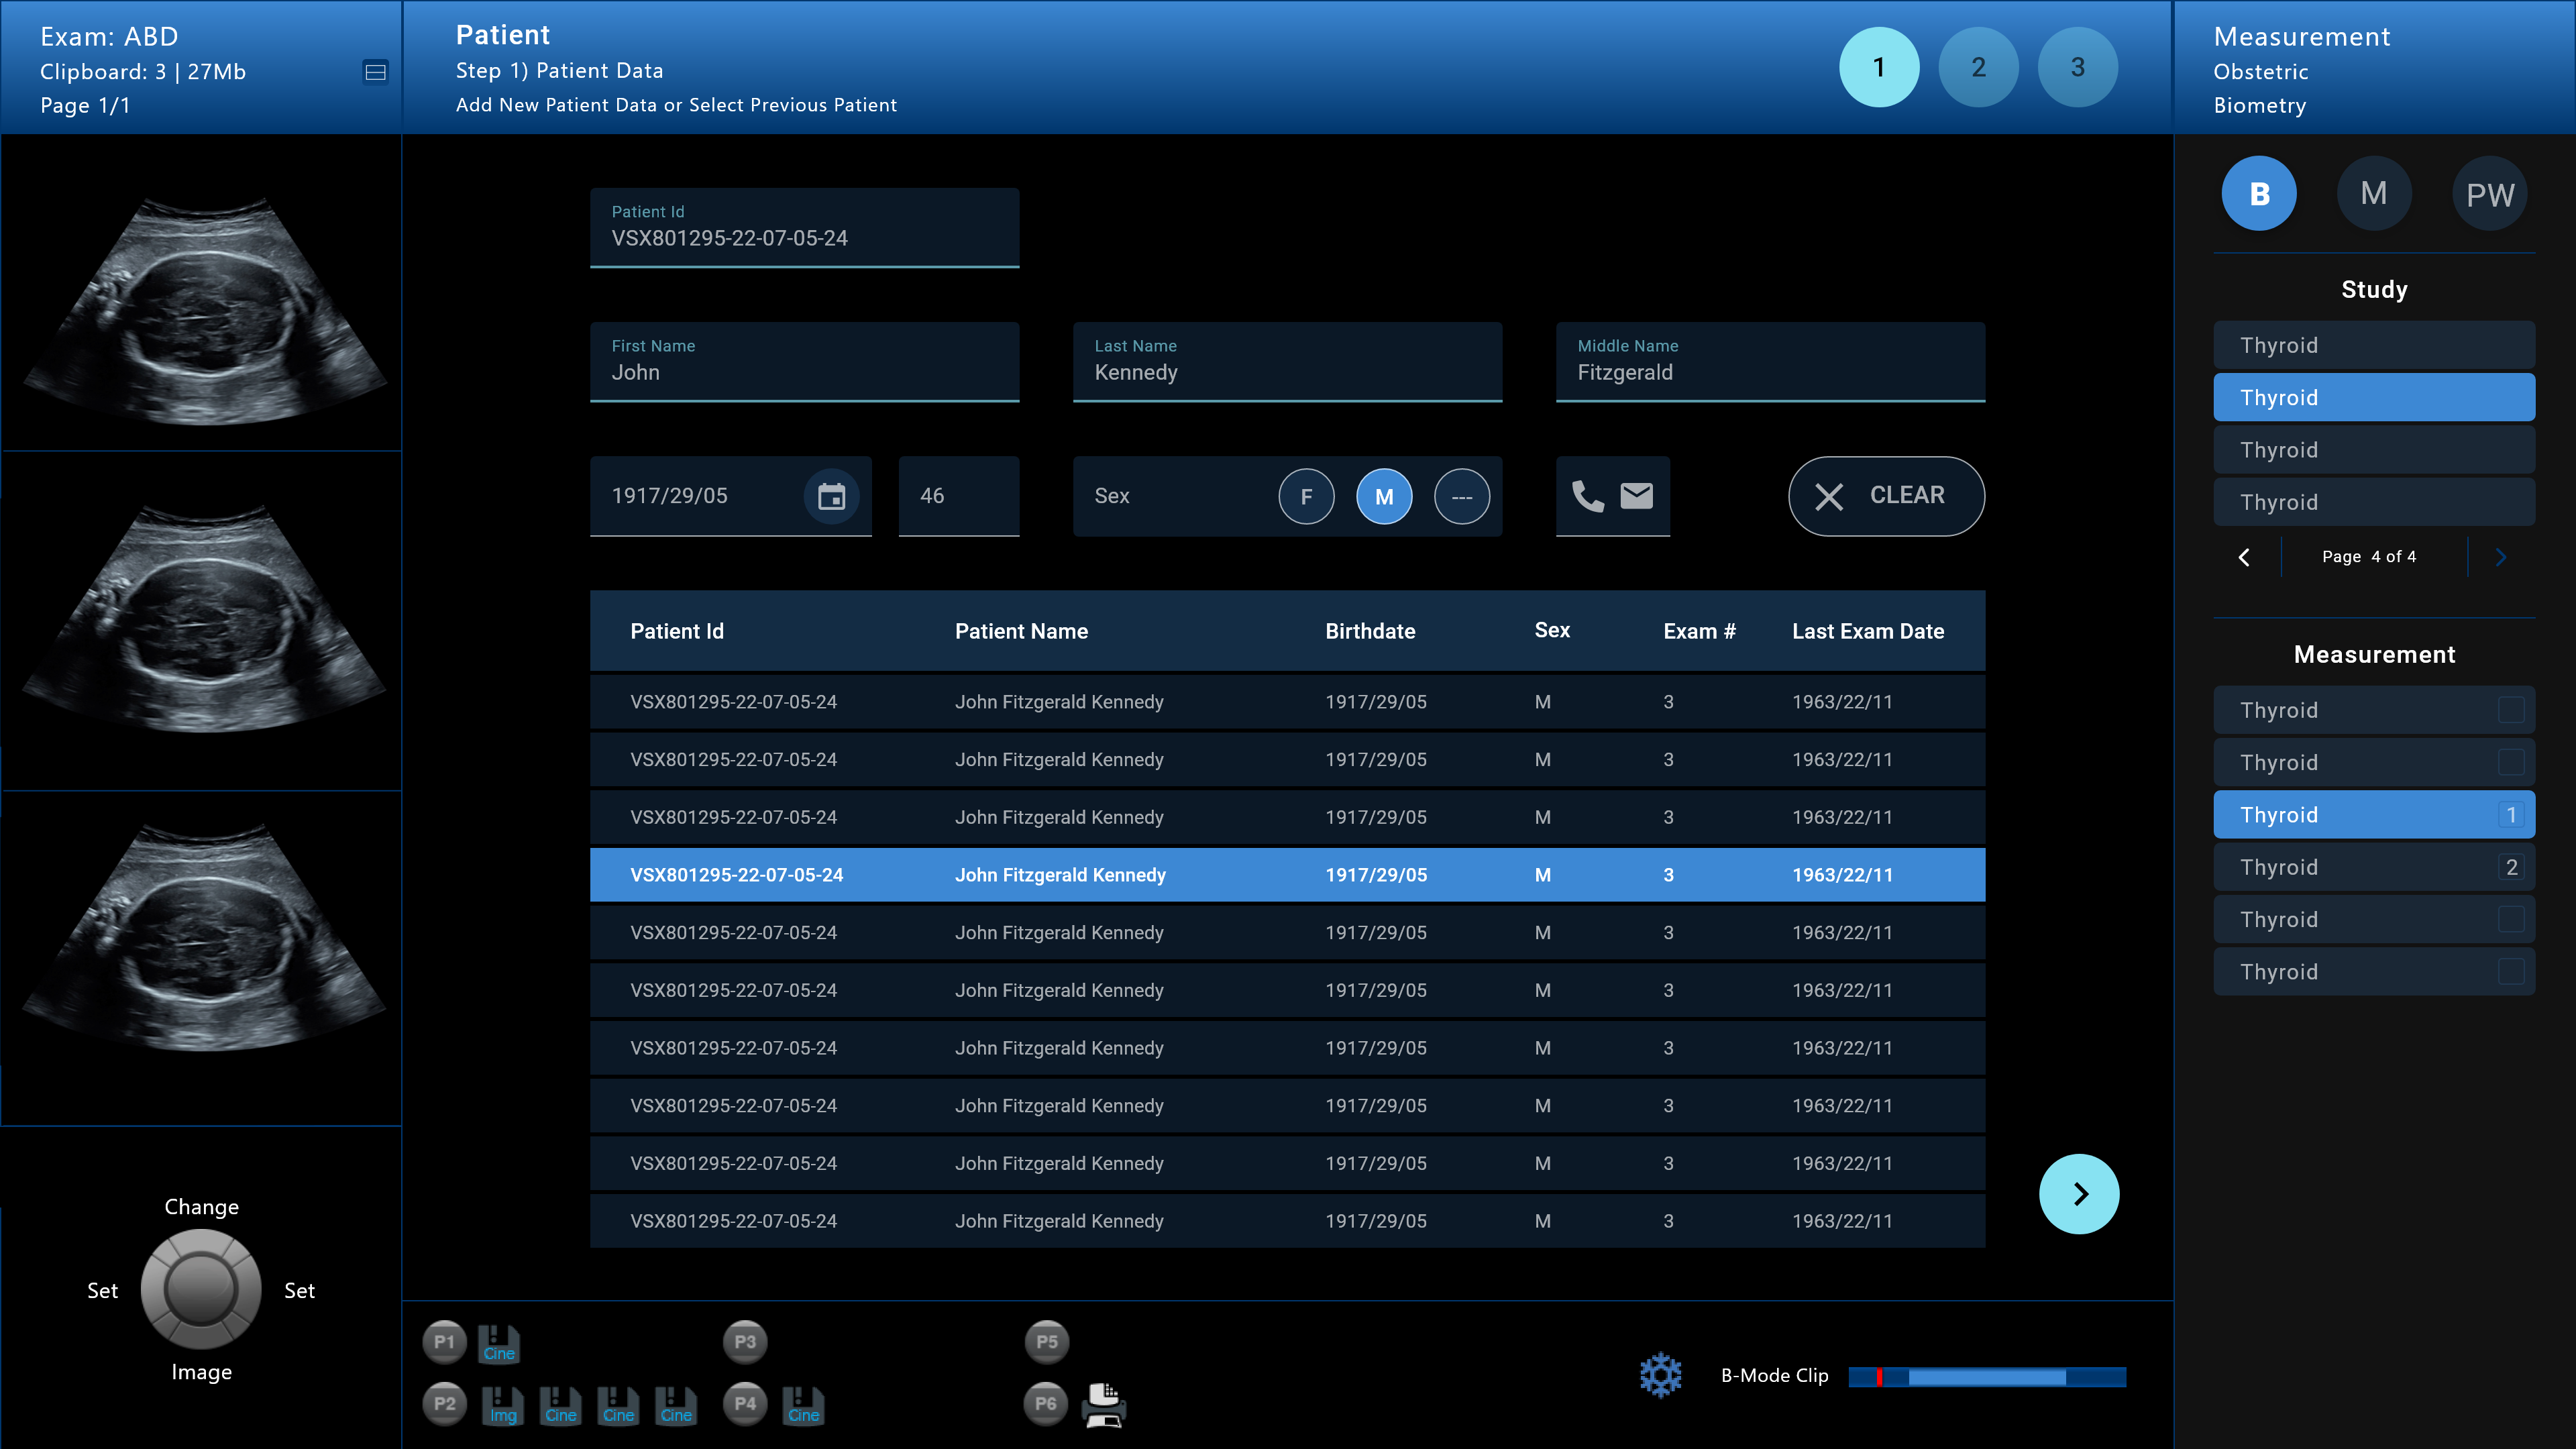Viewport: 2576px width, 1449px height.
Task: Click the clipboard panel icon beside Clipboard info
Action: 375,72
